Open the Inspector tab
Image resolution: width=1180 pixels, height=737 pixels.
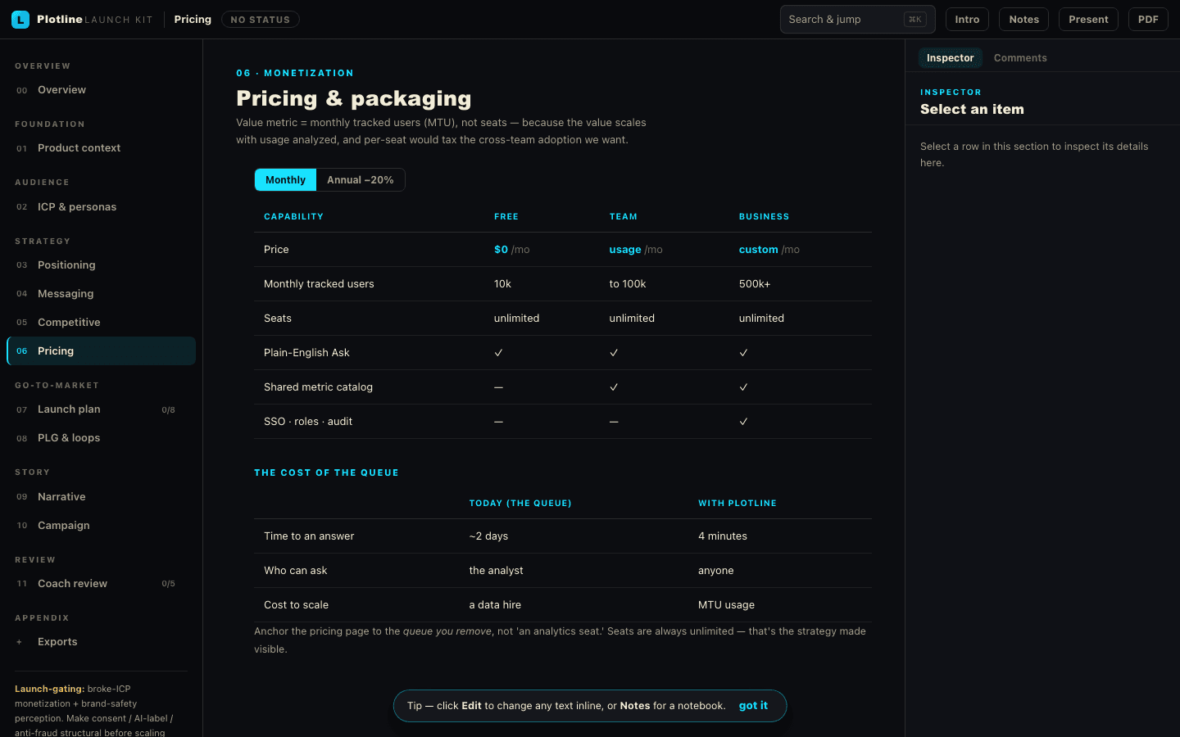click(x=950, y=58)
